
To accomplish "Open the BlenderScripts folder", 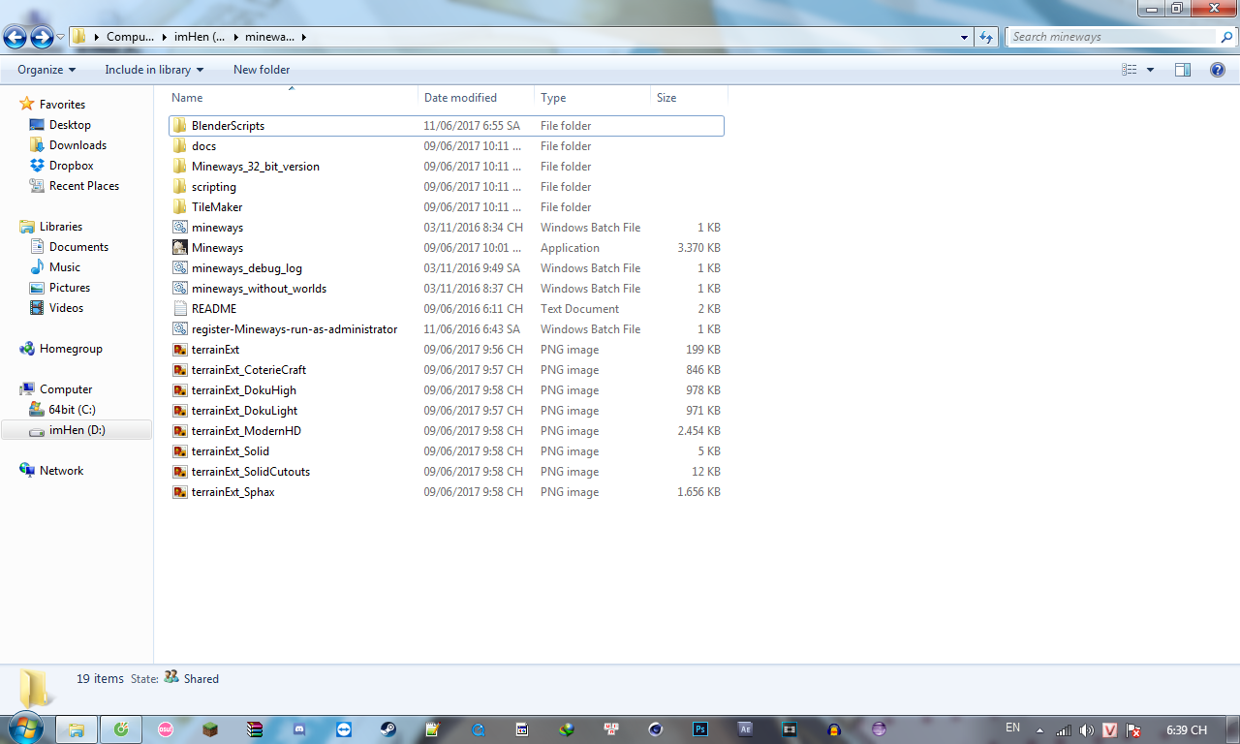I will (447, 126).
